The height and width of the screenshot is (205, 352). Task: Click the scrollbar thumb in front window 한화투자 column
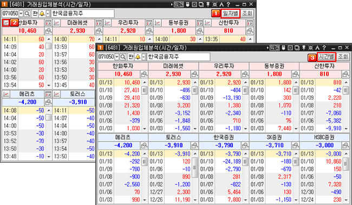(x=145, y=91)
